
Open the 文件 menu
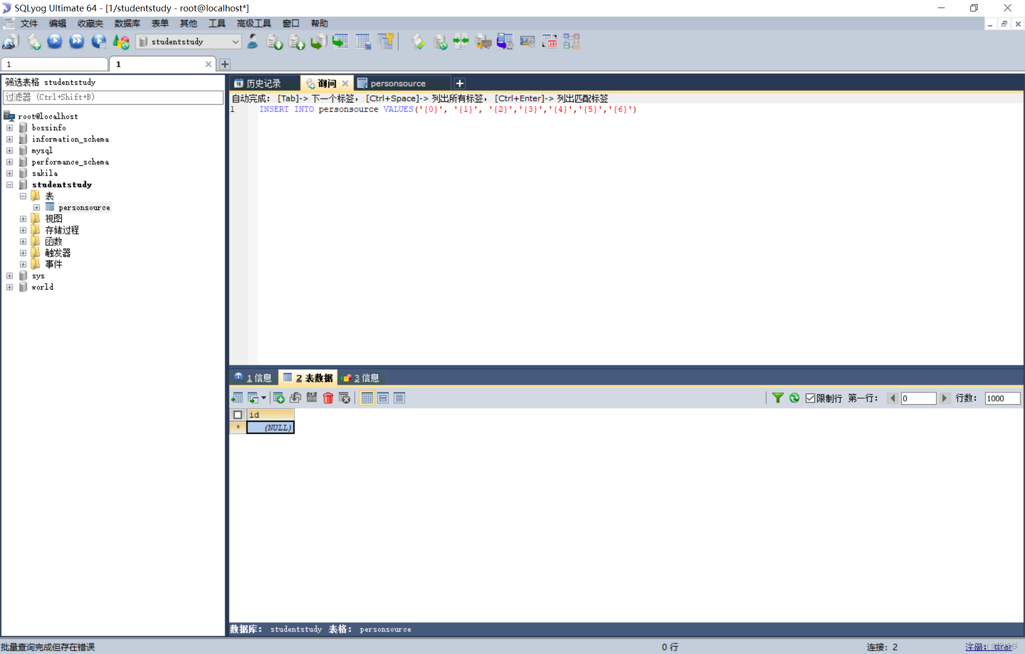(29, 23)
